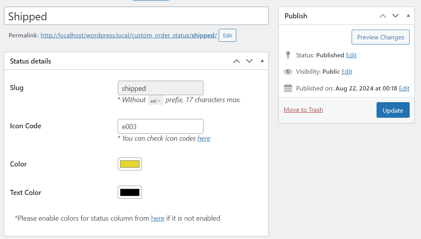Click the 'wc-' prefix code text
This screenshot has height=239, width=421.
[156, 101]
